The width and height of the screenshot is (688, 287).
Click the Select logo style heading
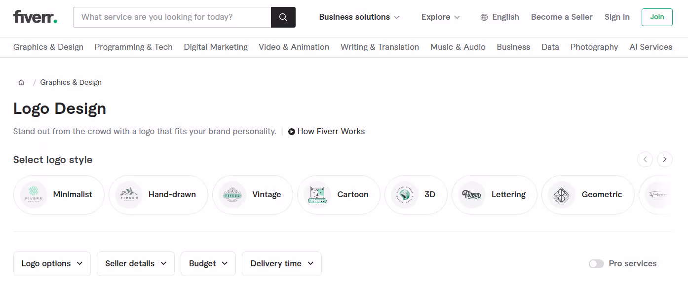53,160
